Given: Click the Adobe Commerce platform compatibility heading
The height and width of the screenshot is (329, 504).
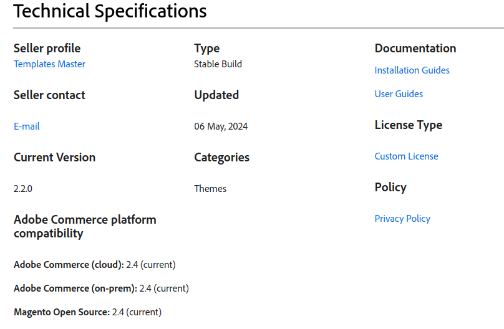Looking at the screenshot, I should click(85, 226).
